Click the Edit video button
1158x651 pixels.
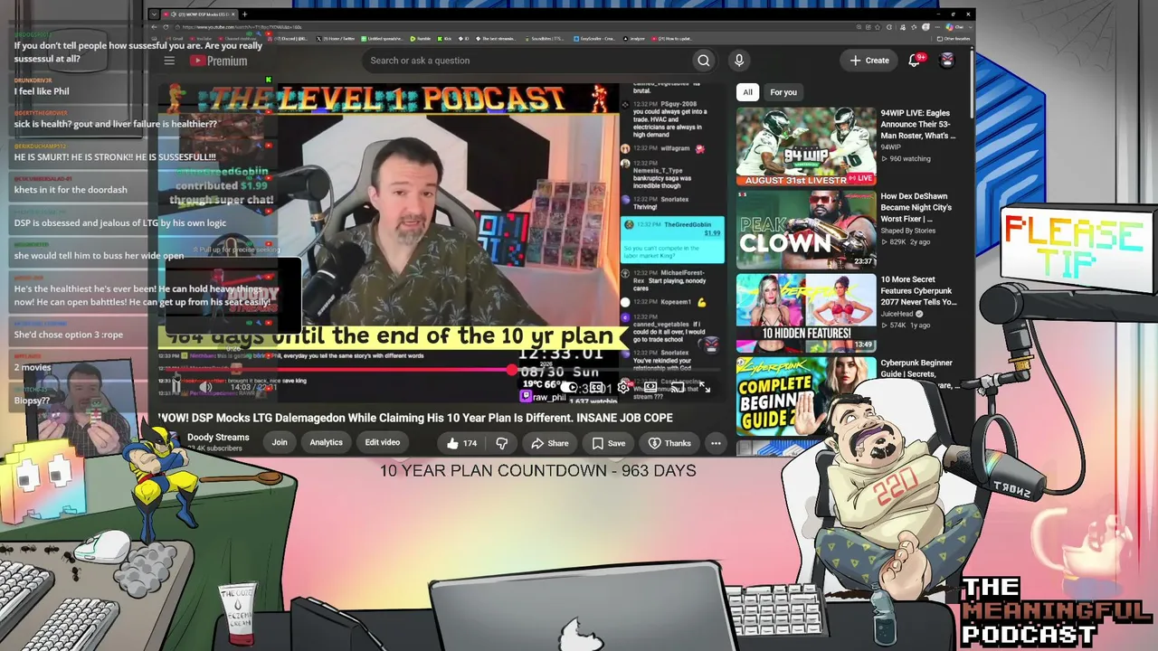[x=383, y=443]
